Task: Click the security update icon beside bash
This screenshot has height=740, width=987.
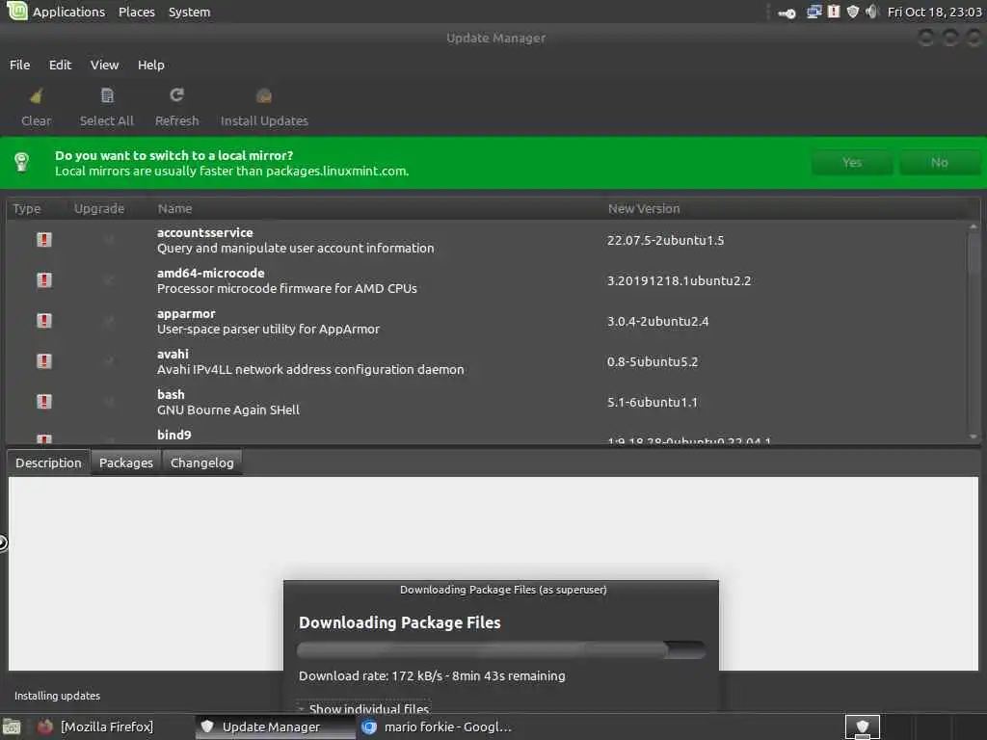Action: (44, 402)
